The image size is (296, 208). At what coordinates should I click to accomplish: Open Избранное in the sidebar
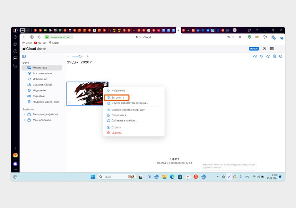pyautogui.click(x=42, y=79)
